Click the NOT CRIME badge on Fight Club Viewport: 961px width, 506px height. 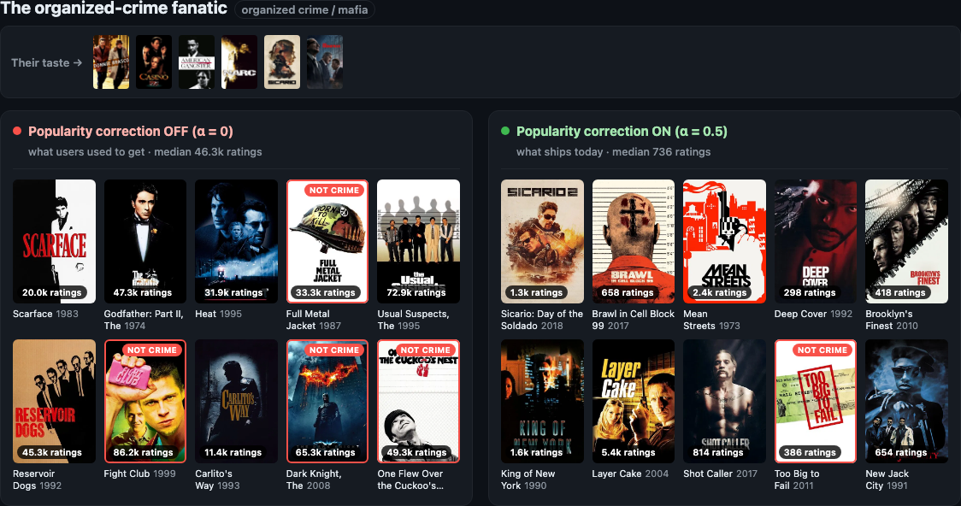click(x=152, y=350)
